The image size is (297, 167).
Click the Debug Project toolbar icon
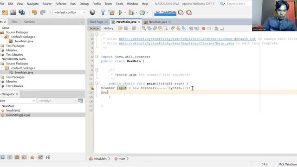(x=131, y=13)
